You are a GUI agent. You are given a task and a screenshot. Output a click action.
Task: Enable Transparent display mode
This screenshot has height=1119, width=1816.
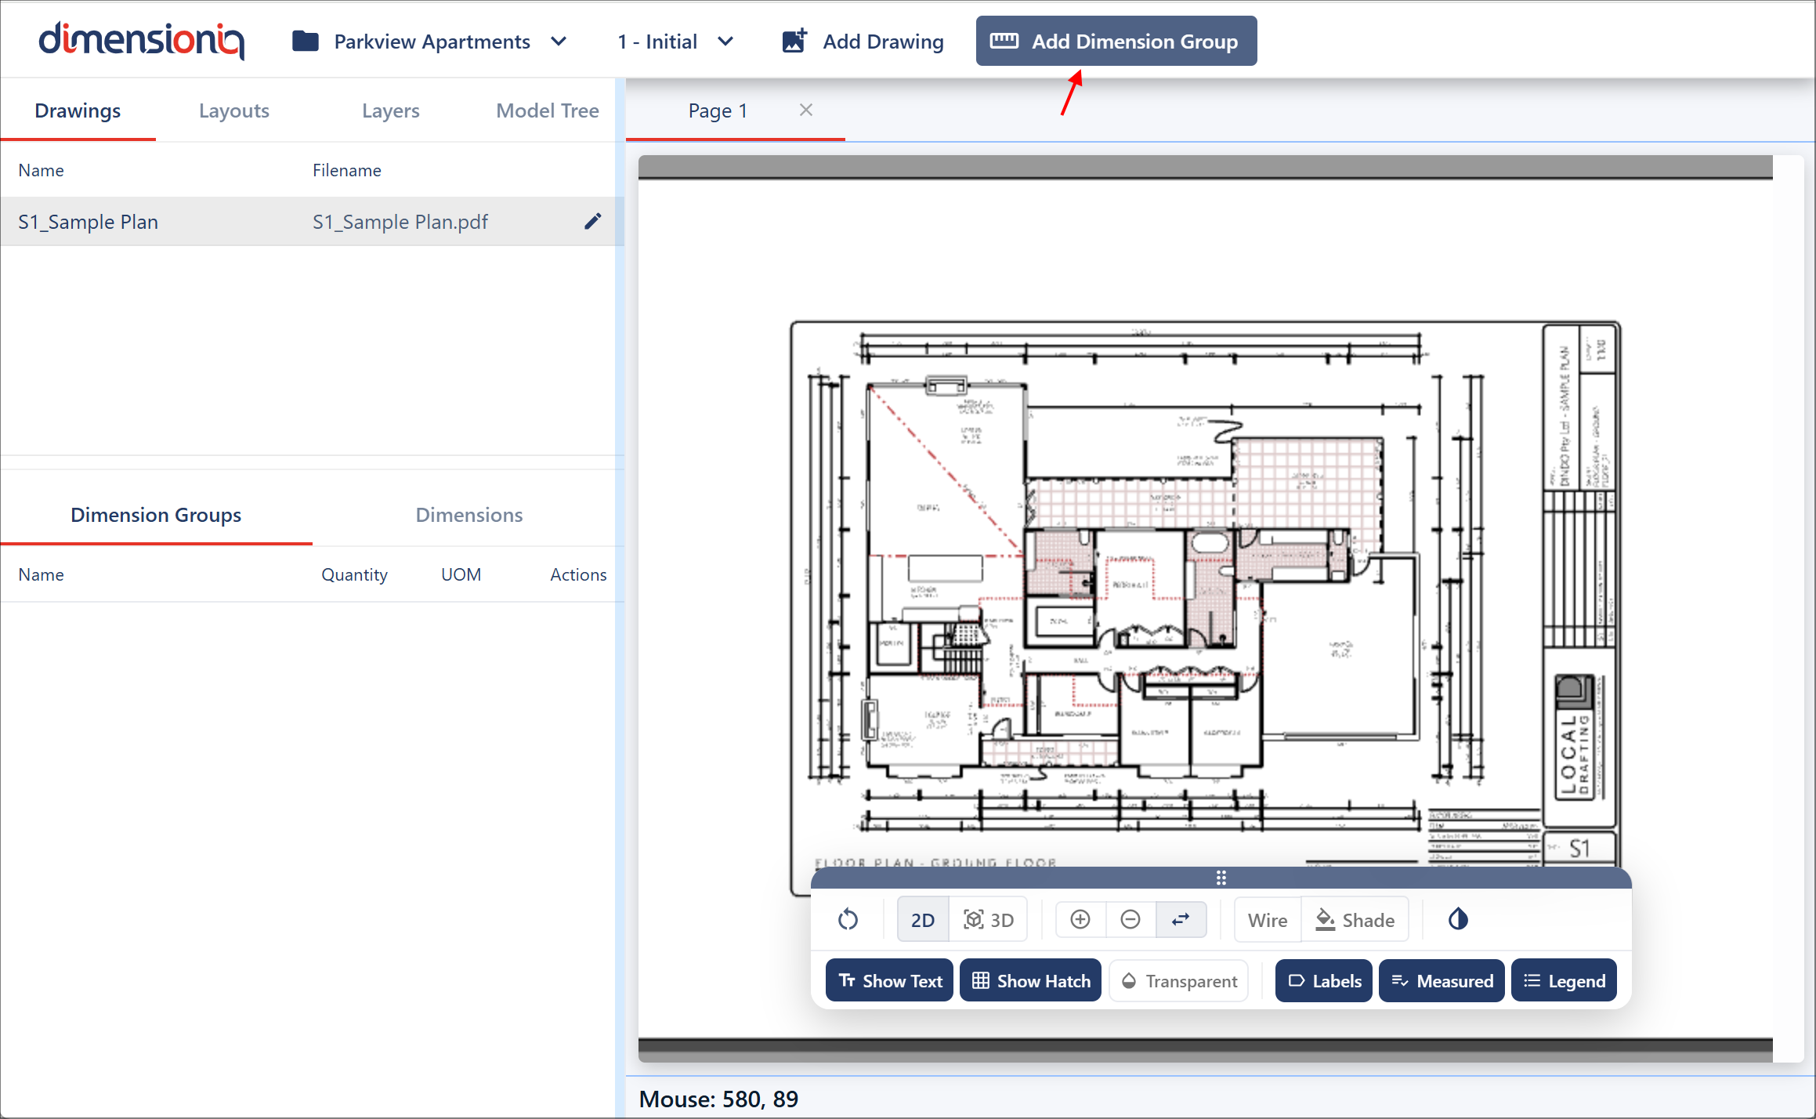click(x=1179, y=980)
